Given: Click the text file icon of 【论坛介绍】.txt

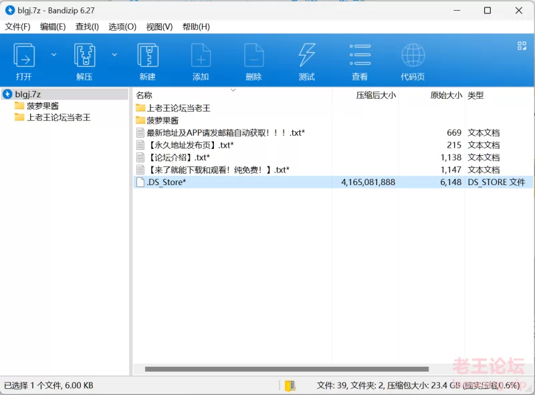Looking at the screenshot, I should tap(140, 157).
